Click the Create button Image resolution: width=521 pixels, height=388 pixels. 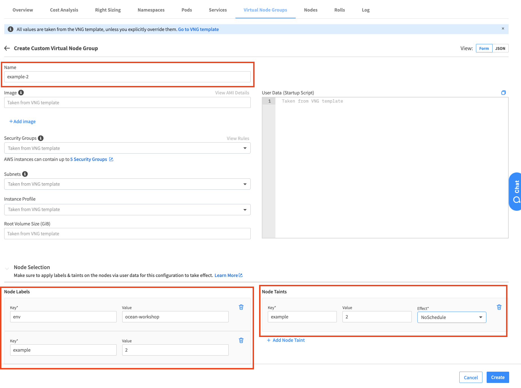pos(498,377)
